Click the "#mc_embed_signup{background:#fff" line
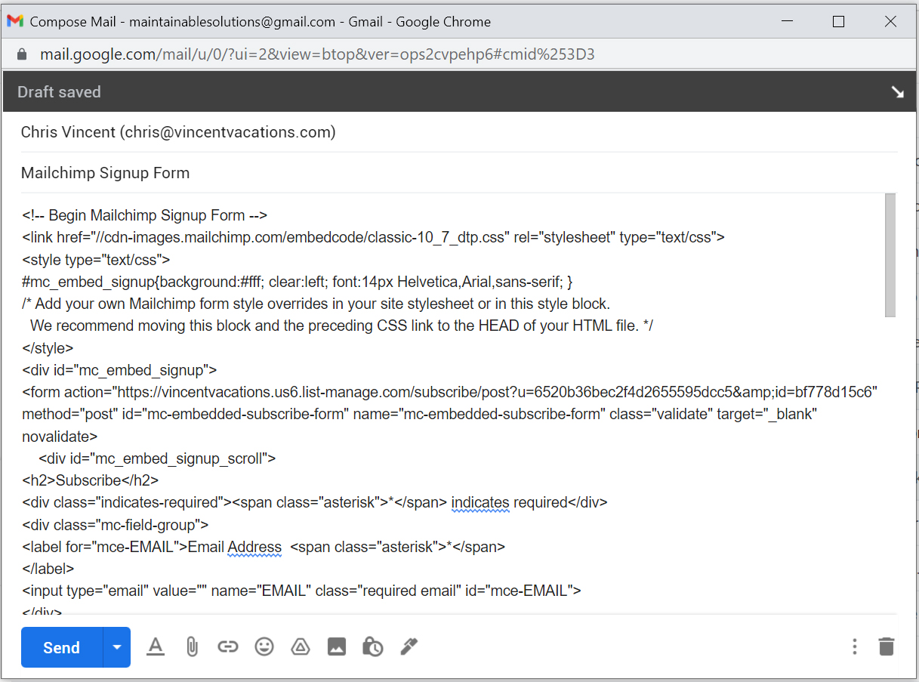Screen dimensions: 919x682 click(x=298, y=282)
